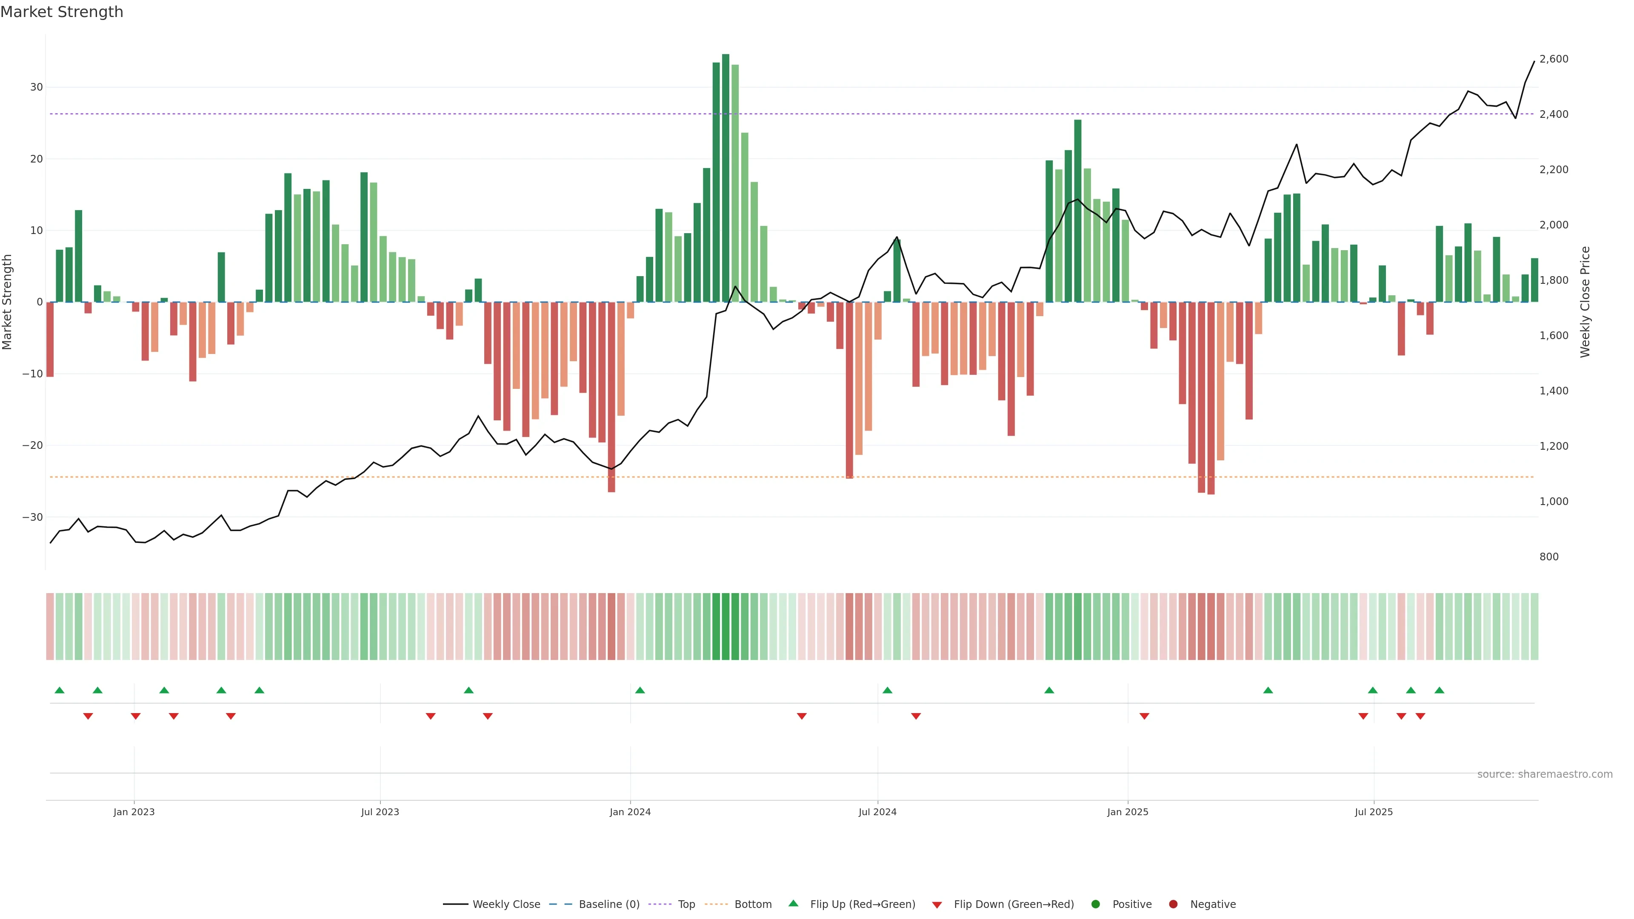Viewport: 1634px width, 919px height.
Task: Click the red Flip Down legend triangle
Action: [937, 905]
